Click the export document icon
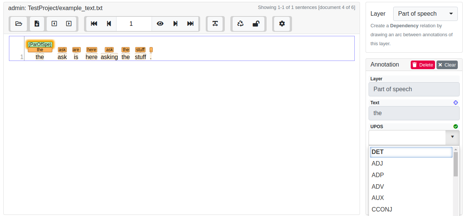The image size is (466, 216). (37, 24)
